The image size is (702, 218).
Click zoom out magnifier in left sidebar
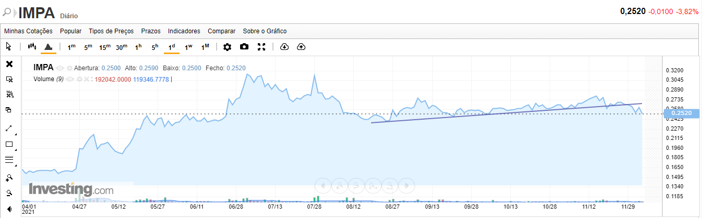coord(9,193)
